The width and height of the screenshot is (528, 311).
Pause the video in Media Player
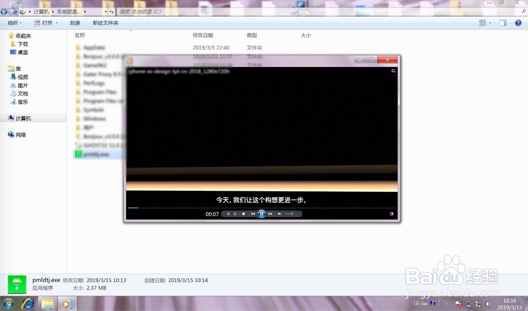point(262,214)
